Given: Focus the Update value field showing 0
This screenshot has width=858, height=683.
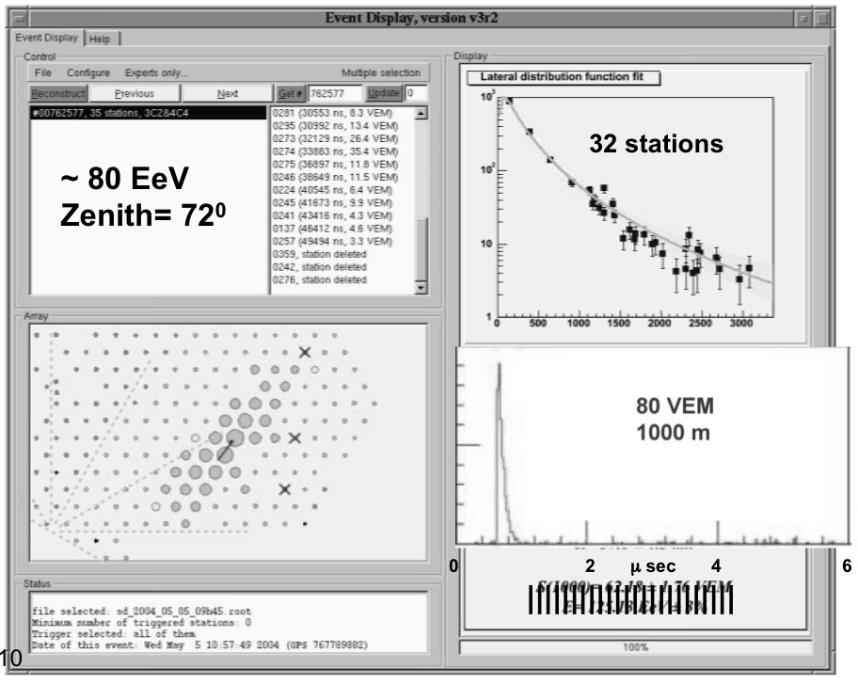Looking at the screenshot, I should pos(416,93).
